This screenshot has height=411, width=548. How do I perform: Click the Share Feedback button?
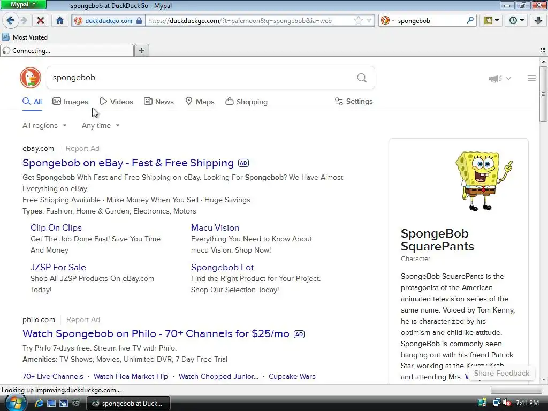tap(501, 373)
